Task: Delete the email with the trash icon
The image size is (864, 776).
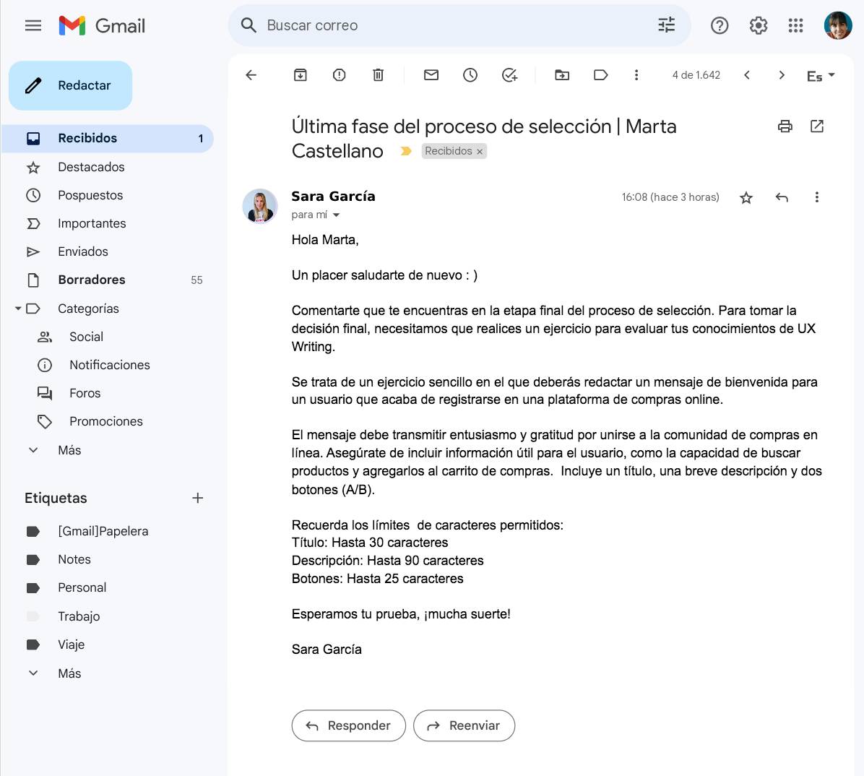Action: [378, 74]
